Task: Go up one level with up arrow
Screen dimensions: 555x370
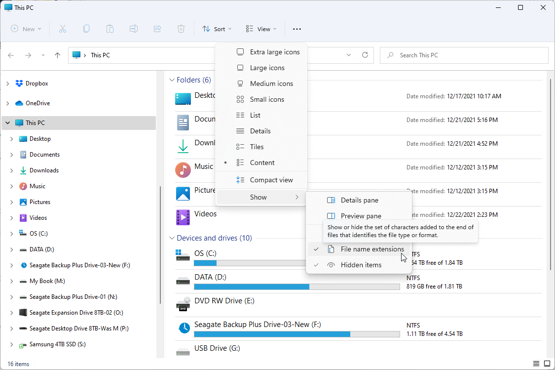Action: [57, 55]
